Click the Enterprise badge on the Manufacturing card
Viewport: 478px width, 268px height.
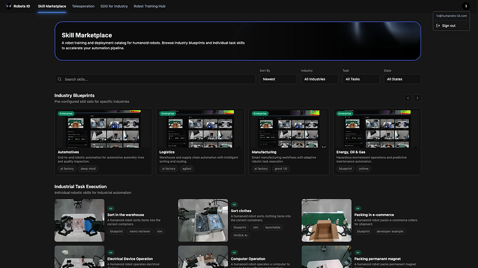point(259,114)
